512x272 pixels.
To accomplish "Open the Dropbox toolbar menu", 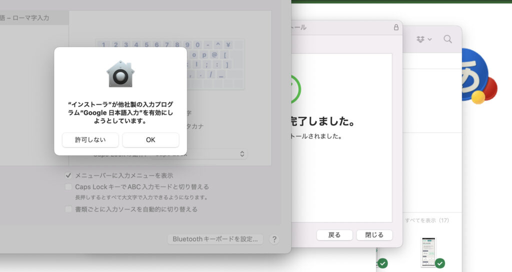I will [424, 39].
